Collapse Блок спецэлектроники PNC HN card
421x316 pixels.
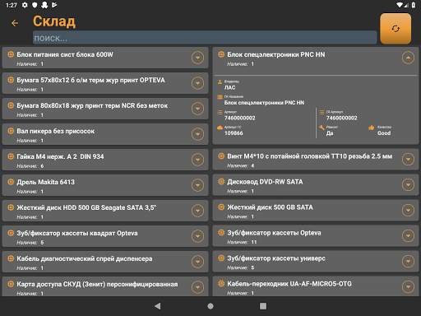408,58
